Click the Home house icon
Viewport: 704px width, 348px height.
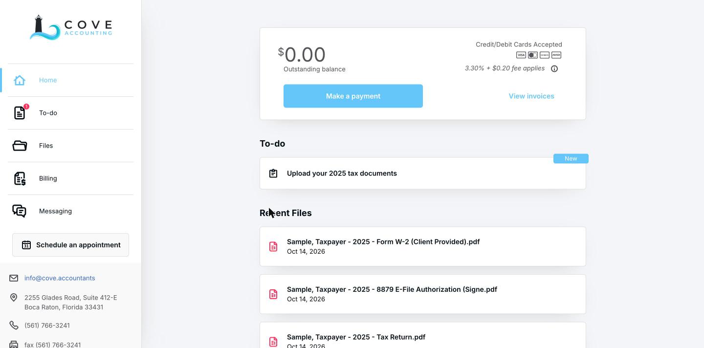click(x=20, y=80)
